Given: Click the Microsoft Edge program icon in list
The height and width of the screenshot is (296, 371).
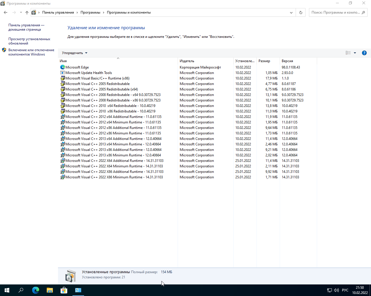Looking at the screenshot, I should pos(62,67).
